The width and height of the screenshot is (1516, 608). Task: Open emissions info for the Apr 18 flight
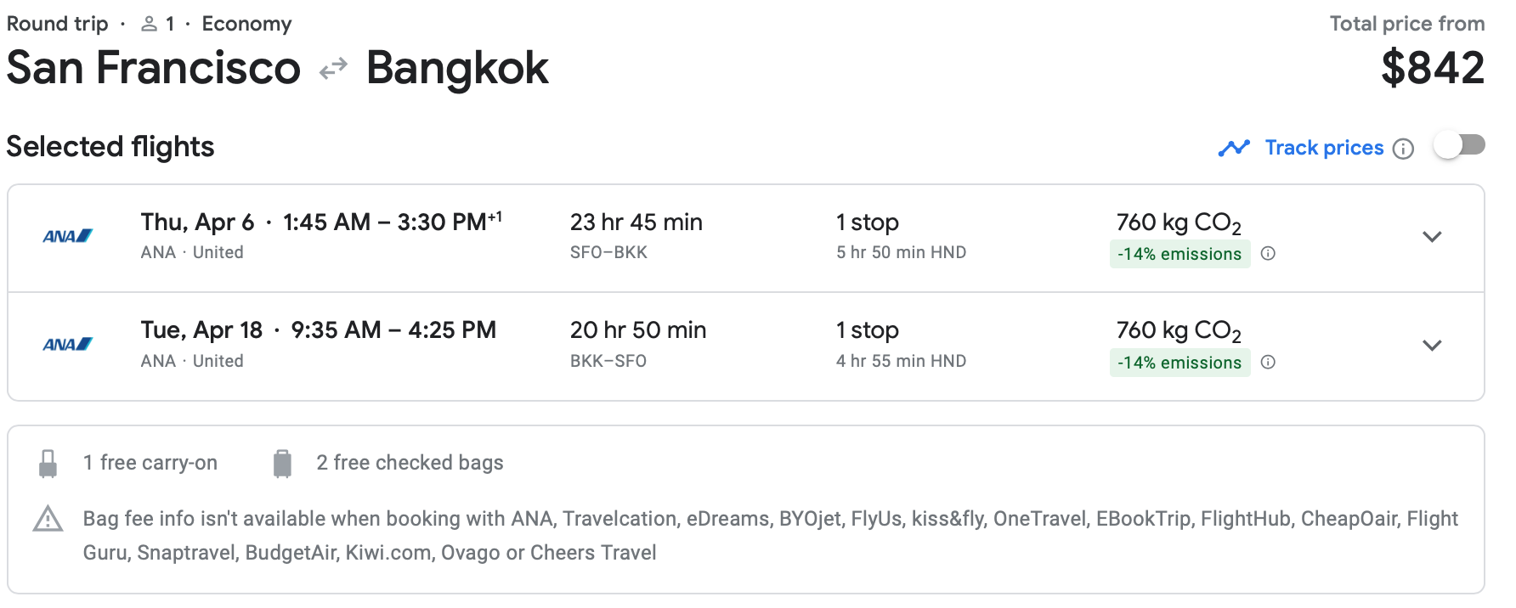tap(1268, 362)
